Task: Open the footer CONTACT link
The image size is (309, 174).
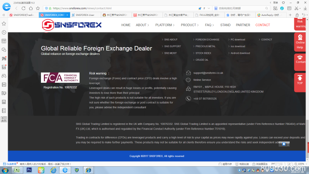Action: click(x=267, y=40)
